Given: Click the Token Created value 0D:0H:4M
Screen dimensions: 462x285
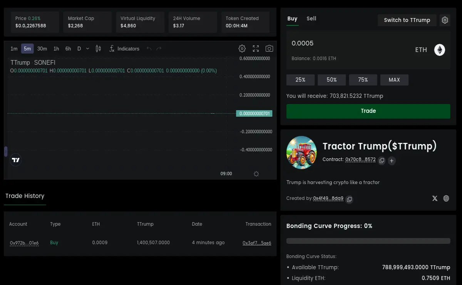Looking at the screenshot, I should pos(236,26).
